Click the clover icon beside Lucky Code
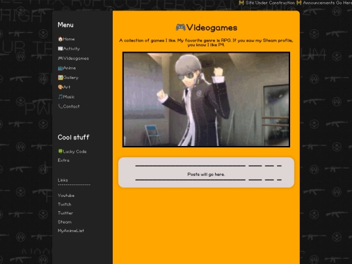This screenshot has width=352, height=264. click(x=60, y=151)
